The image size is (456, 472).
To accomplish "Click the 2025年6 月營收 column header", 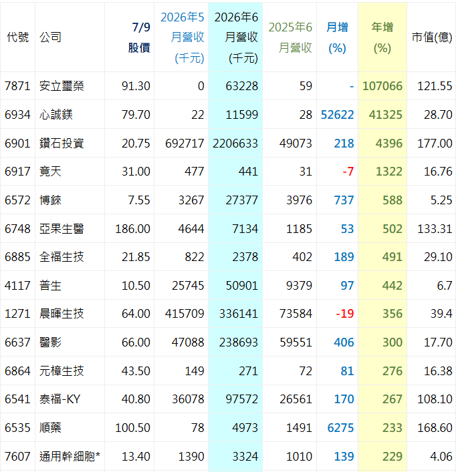I will (290, 37).
